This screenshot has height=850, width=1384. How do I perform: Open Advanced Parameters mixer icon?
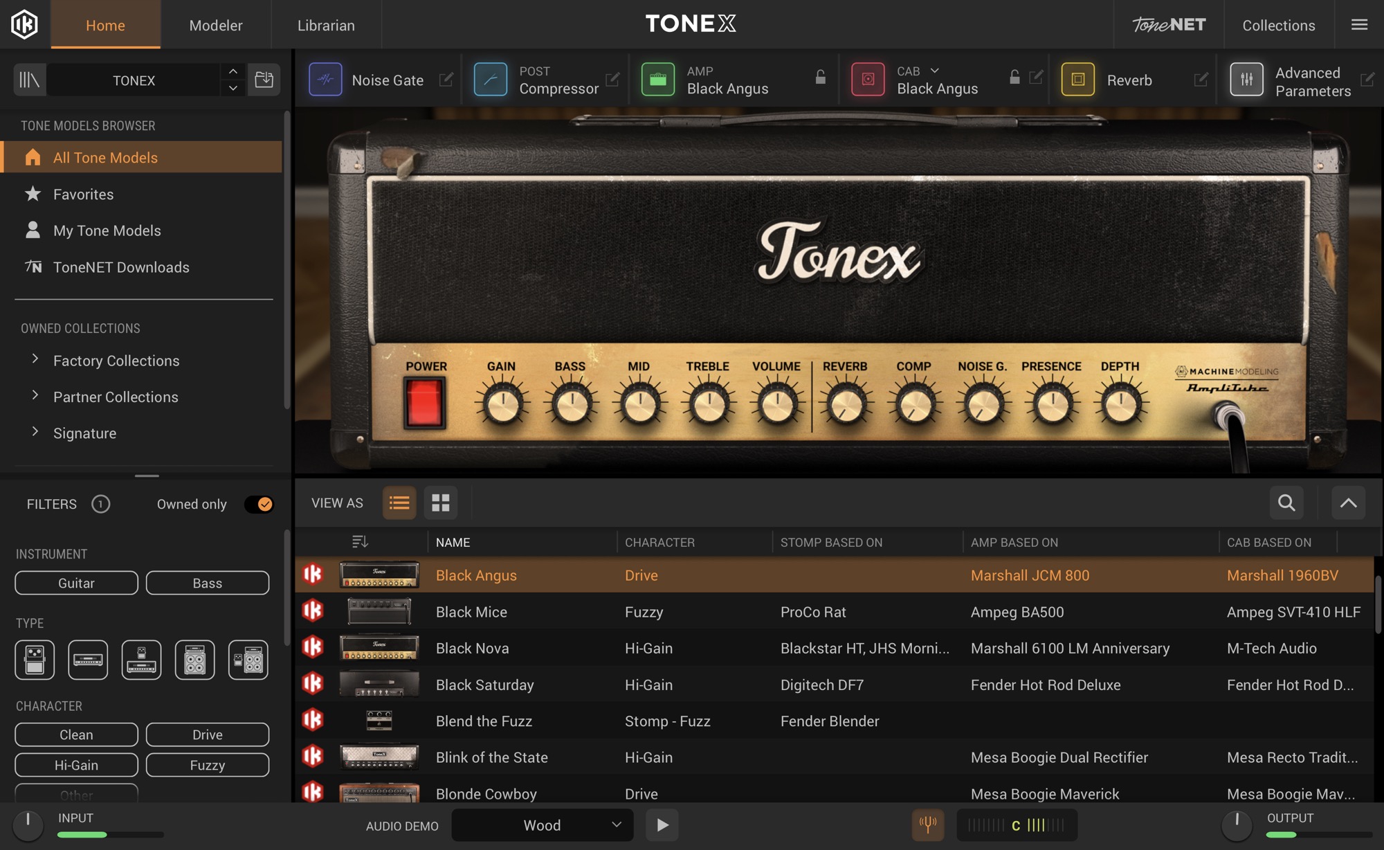coord(1247,80)
